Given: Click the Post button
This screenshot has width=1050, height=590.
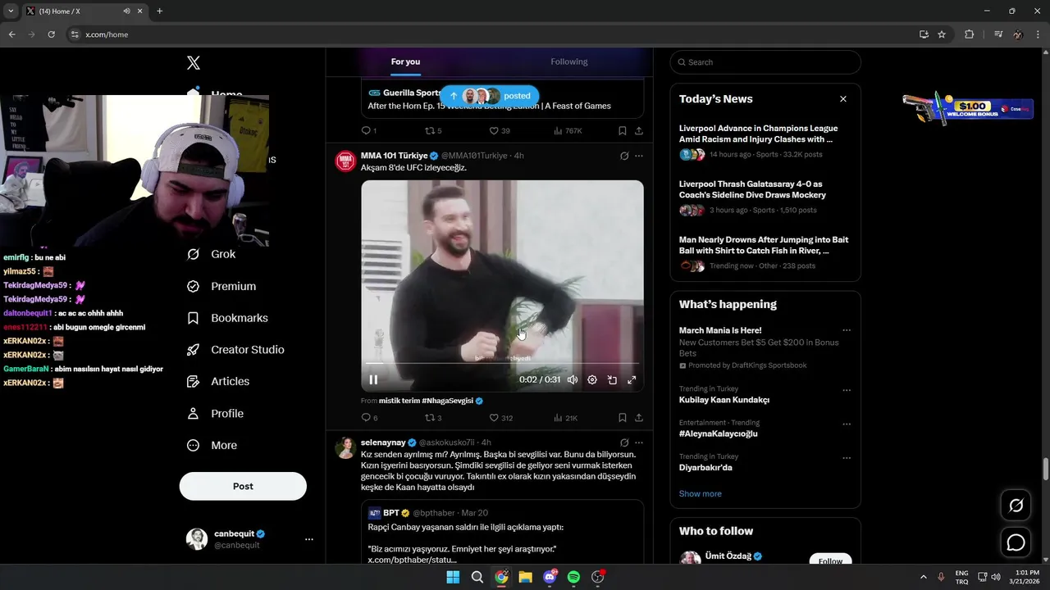Looking at the screenshot, I should pyautogui.click(x=243, y=486).
